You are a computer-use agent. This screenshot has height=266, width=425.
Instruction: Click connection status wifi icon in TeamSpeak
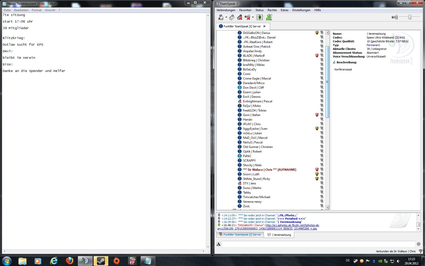coord(421,251)
